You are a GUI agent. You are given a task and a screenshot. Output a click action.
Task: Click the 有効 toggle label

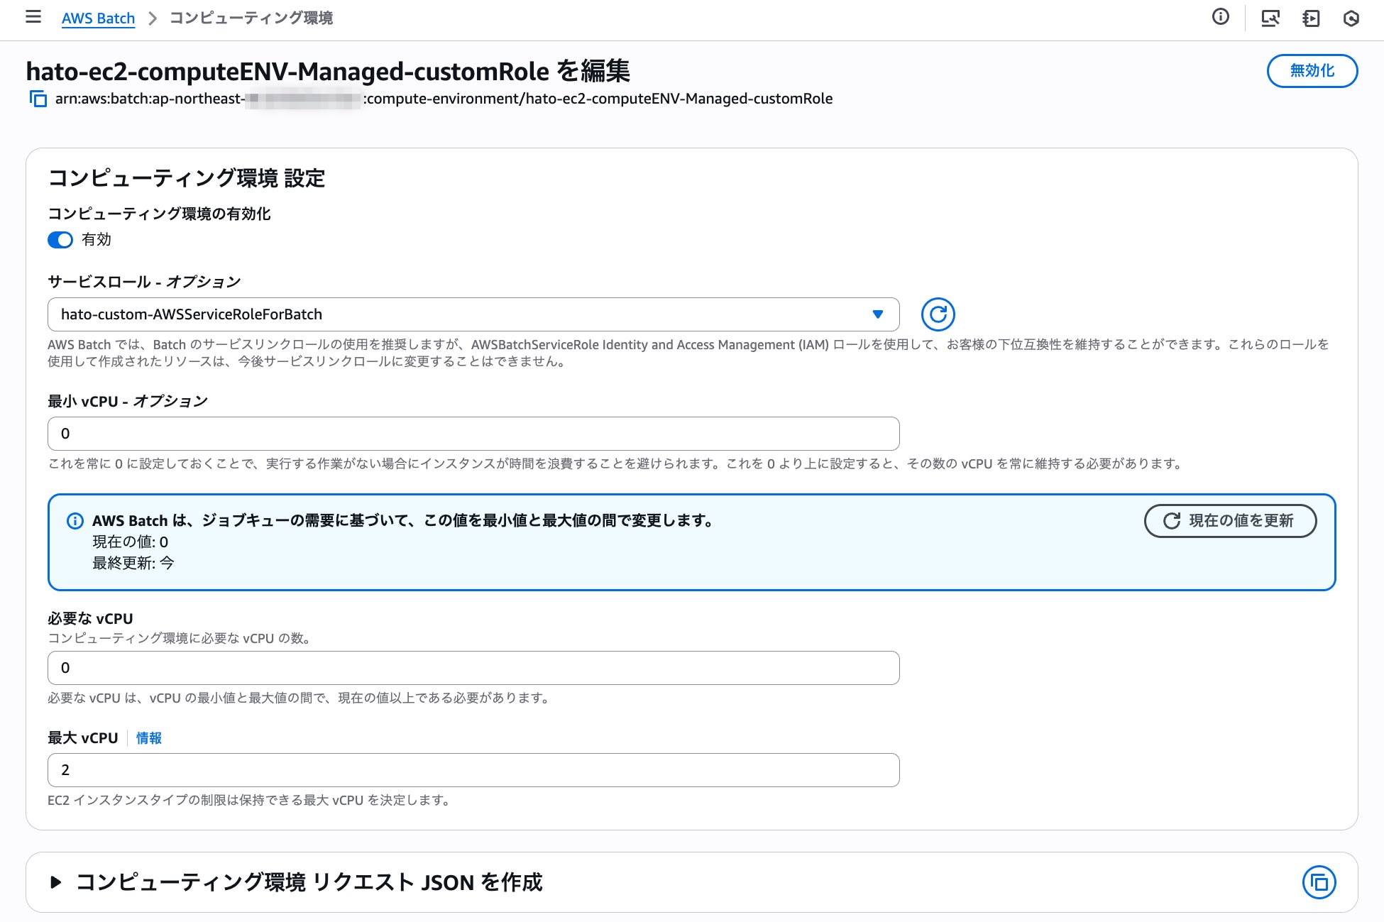pyautogui.click(x=97, y=240)
